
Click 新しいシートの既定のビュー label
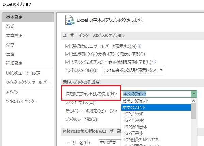pyautogui.click(x=91, y=111)
